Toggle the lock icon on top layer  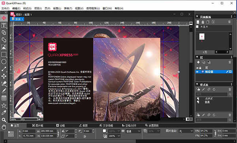[x=200, y=68]
